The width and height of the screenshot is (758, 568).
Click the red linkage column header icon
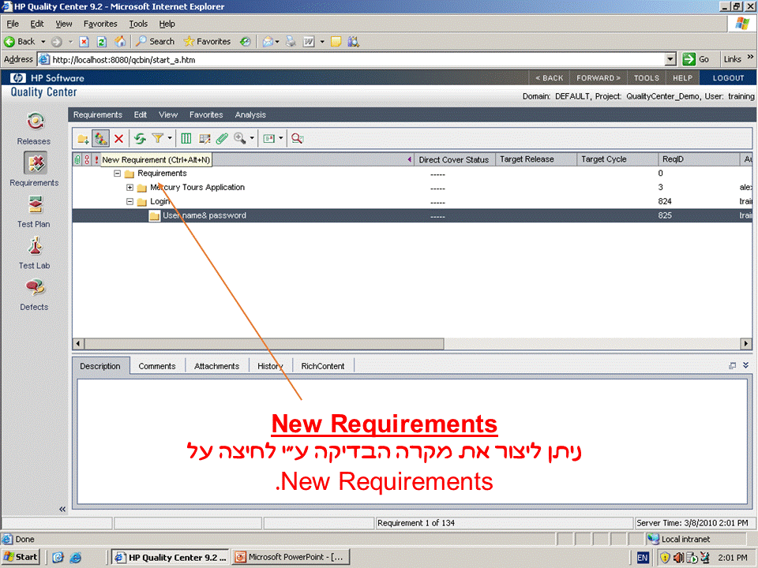pos(87,159)
